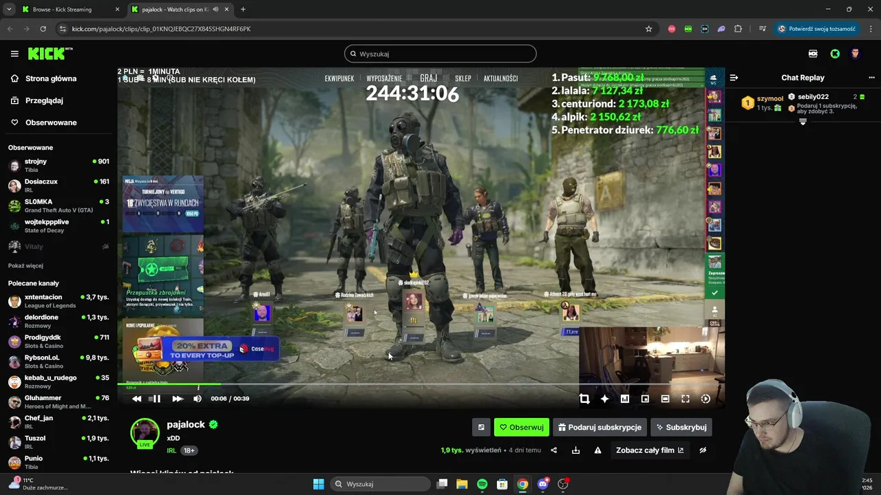Open File Explorer from taskbar

pos(462,484)
